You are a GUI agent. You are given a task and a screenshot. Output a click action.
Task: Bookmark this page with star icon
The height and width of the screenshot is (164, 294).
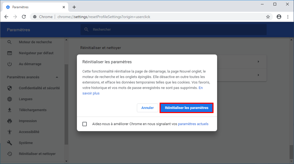[268, 17]
